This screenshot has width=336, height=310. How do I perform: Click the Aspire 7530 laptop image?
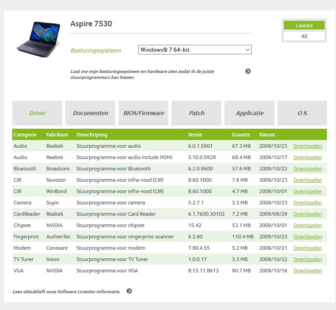tap(38, 39)
